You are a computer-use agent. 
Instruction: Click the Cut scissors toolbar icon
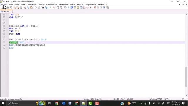pyautogui.click(x=25, y=7)
